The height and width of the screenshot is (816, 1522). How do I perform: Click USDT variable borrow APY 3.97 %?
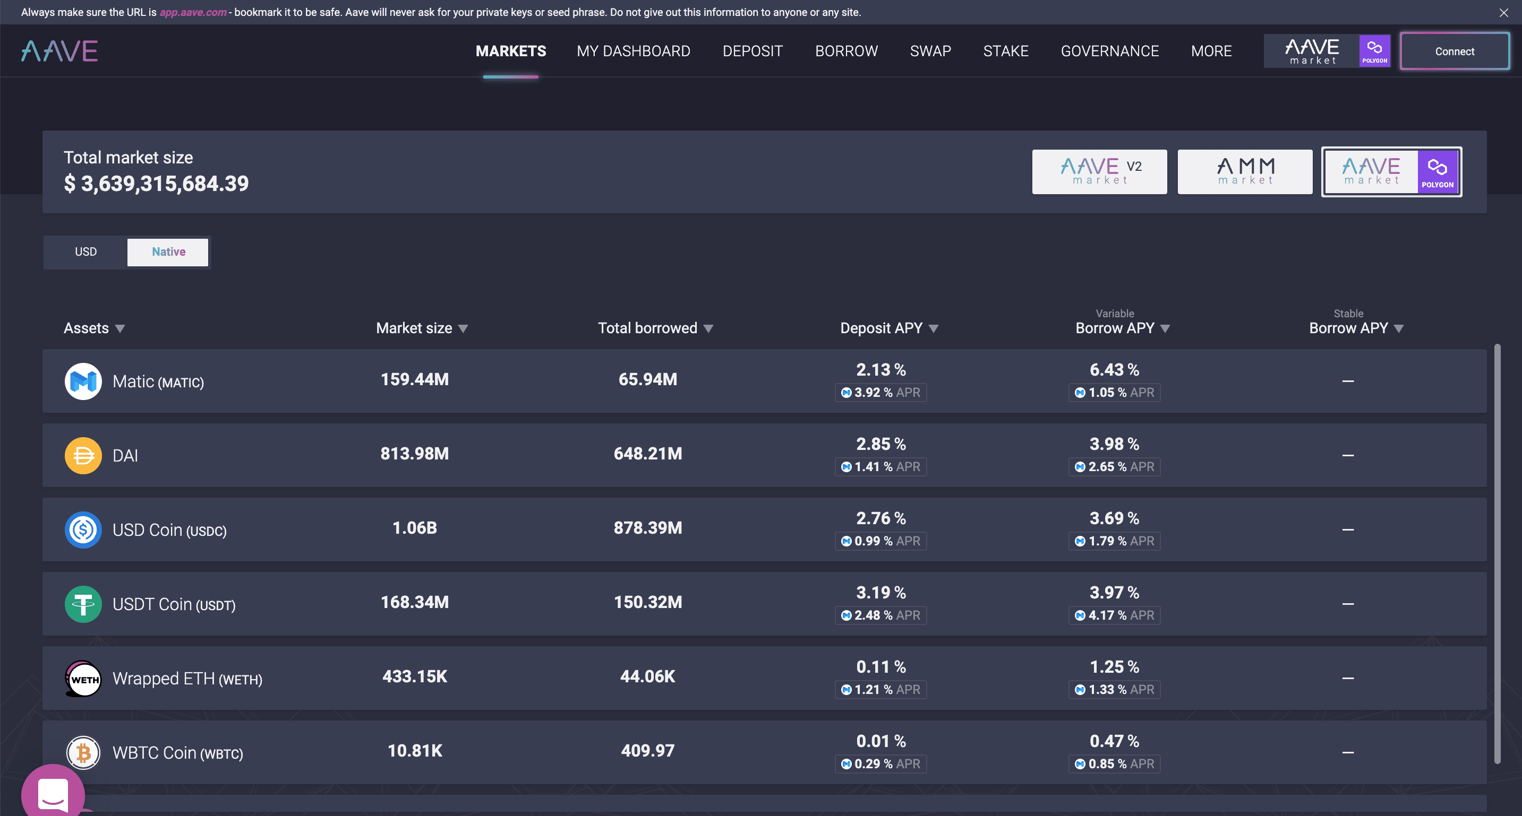tap(1114, 593)
